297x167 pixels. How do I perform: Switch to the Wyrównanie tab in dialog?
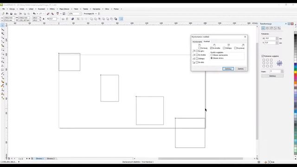(x=197, y=42)
